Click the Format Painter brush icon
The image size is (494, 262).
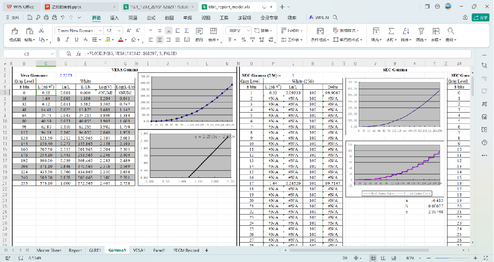pyautogui.click(x=14, y=31)
